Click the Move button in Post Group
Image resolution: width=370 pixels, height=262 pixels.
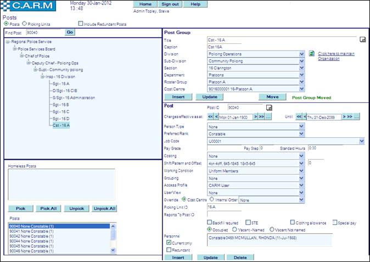click(273, 97)
